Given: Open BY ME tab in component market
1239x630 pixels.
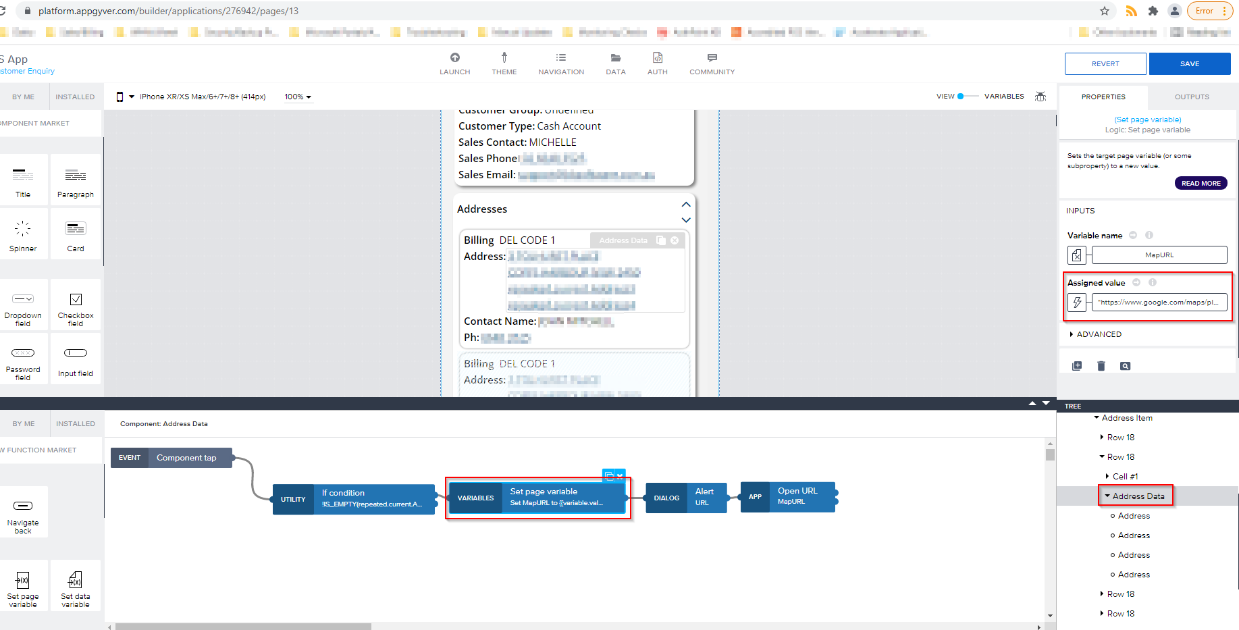Looking at the screenshot, I should click(x=23, y=97).
